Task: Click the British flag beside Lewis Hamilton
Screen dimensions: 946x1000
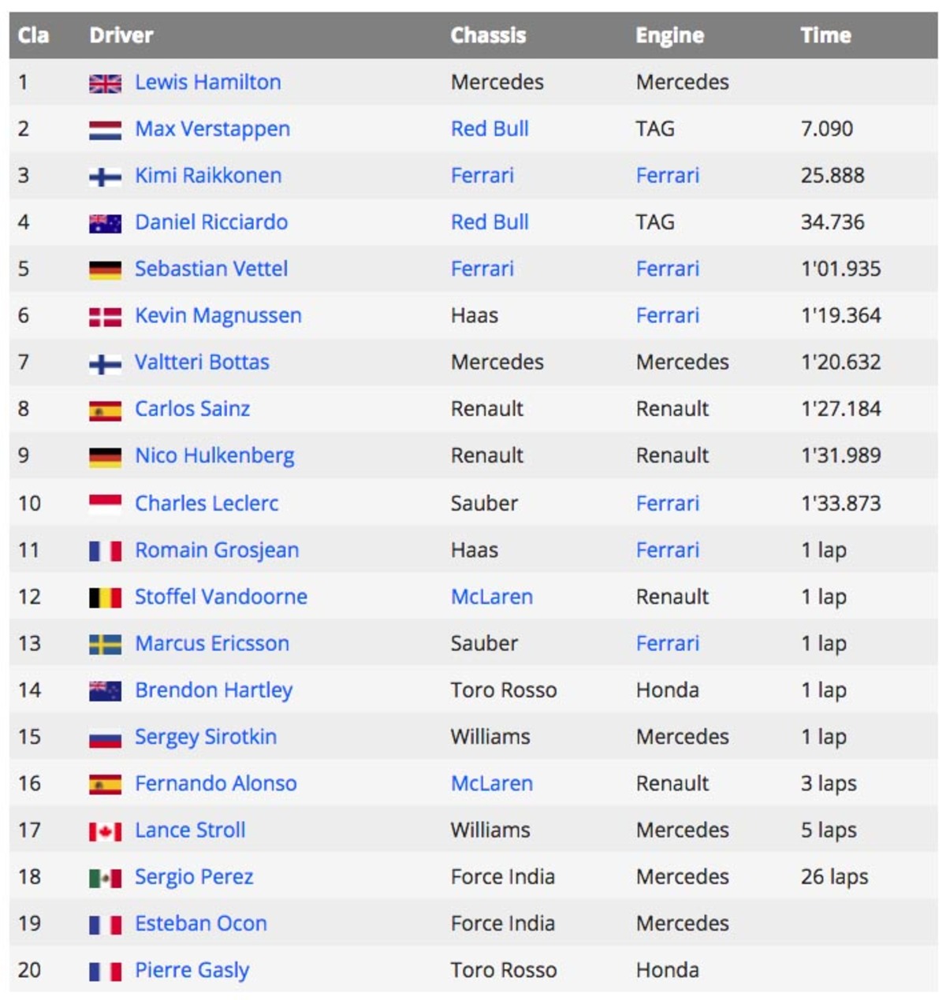Action: point(105,84)
